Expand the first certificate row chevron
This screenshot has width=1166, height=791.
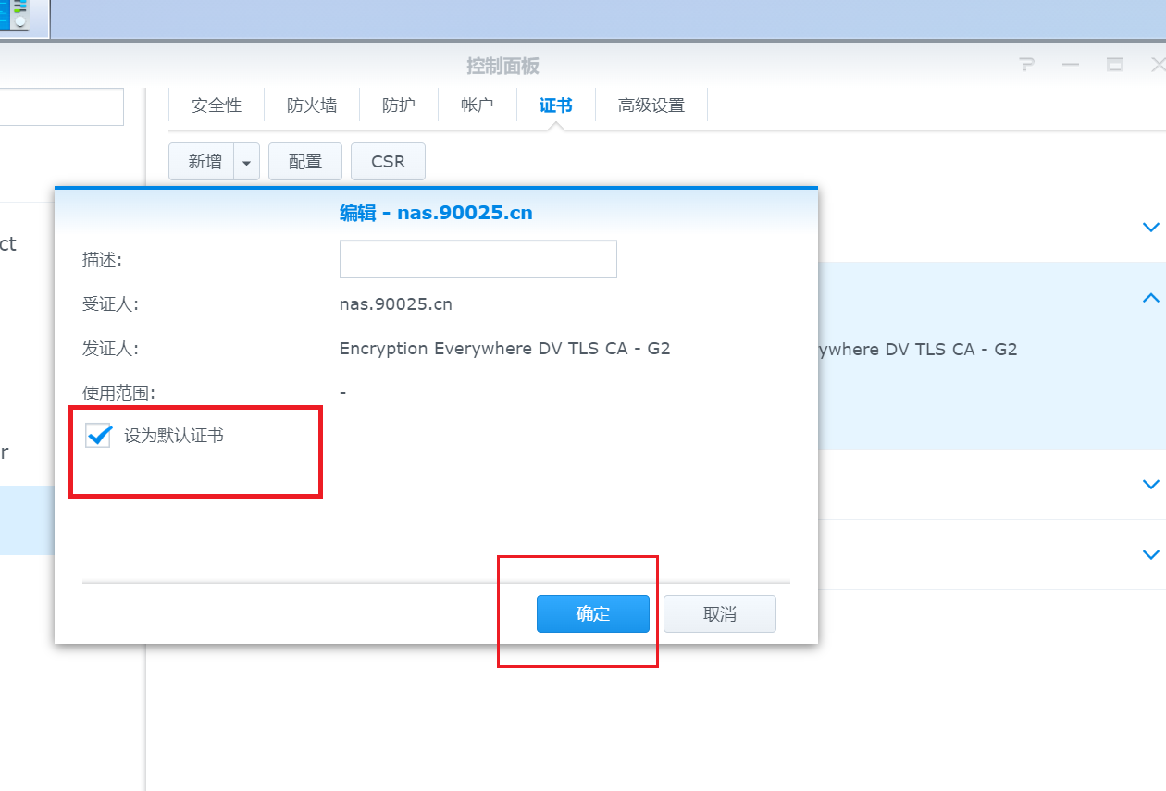[x=1150, y=228]
